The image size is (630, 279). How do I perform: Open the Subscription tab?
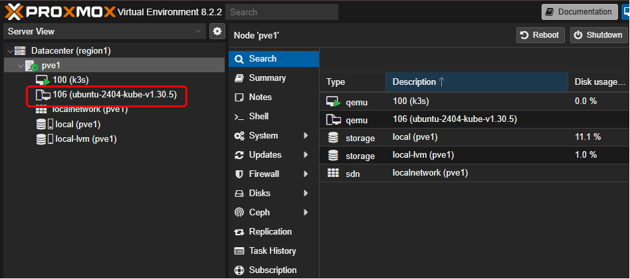tap(274, 270)
